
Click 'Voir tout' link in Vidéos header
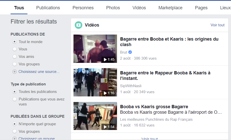[217, 25]
